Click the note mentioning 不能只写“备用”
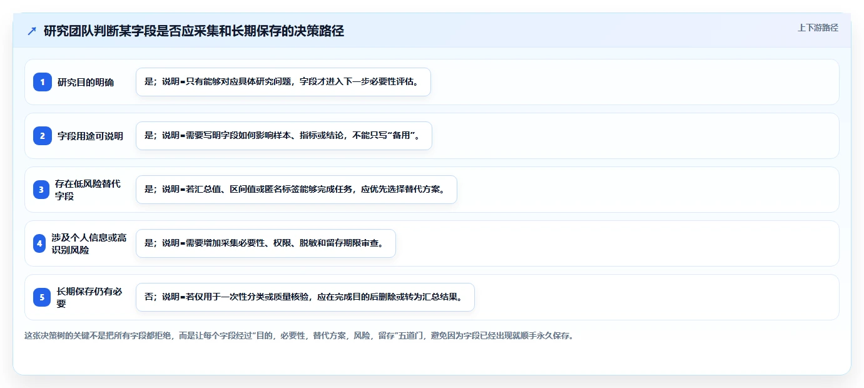Viewport: 864px width, 388px height. pyautogui.click(x=284, y=136)
